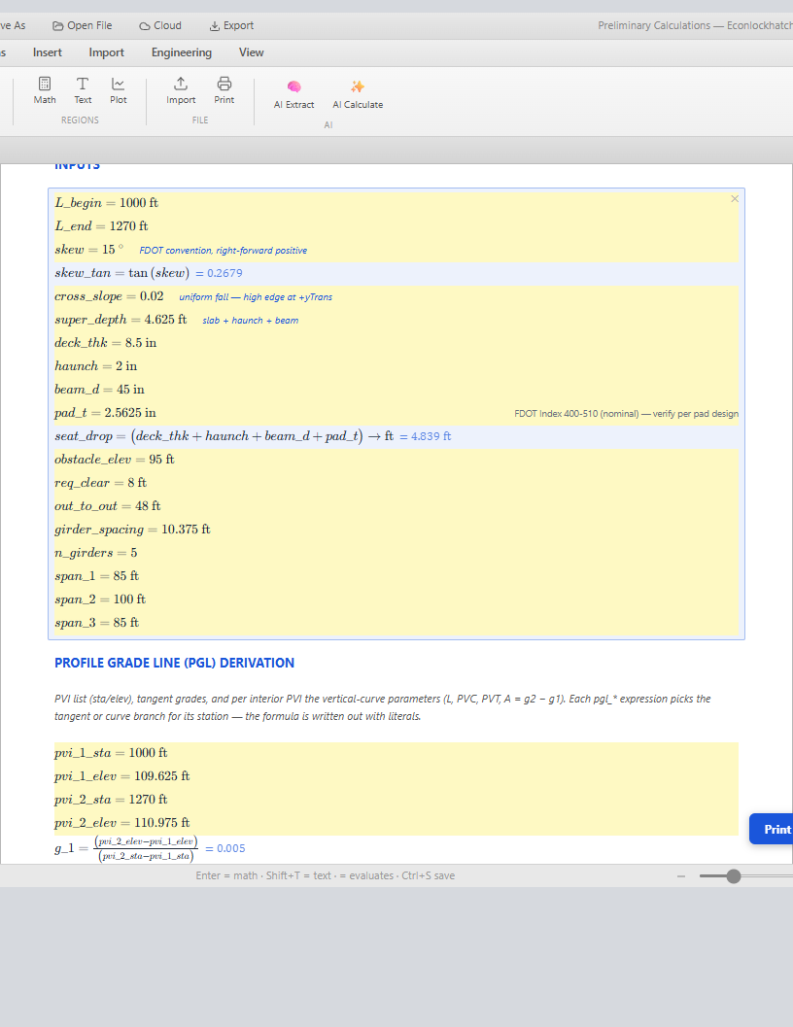
Task: Click the Import file icon in ribbon
Action: tap(181, 90)
